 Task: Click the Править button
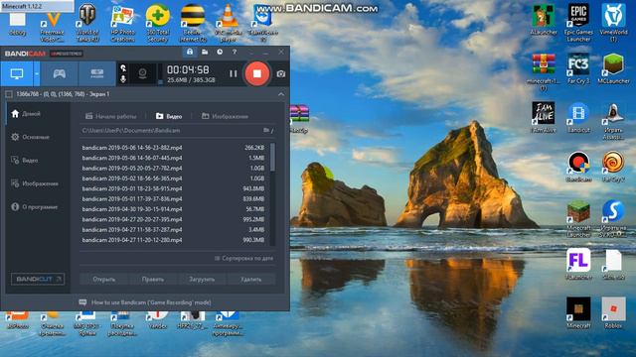(153, 279)
